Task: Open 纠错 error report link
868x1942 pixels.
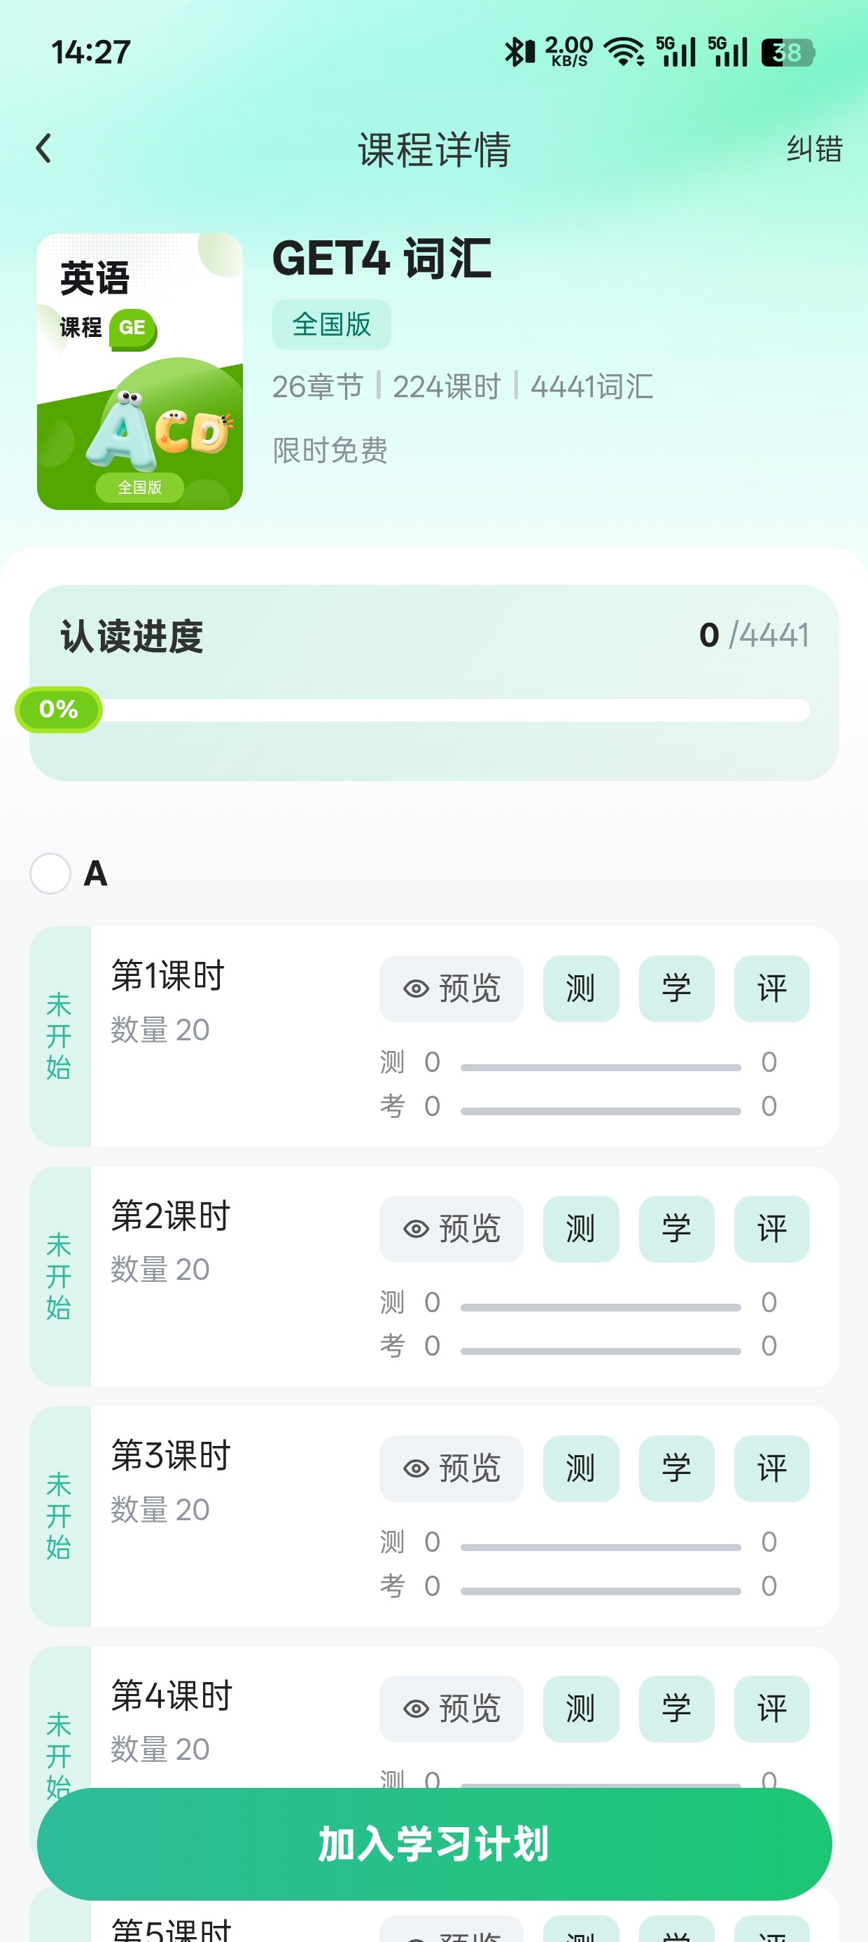Action: point(813,149)
